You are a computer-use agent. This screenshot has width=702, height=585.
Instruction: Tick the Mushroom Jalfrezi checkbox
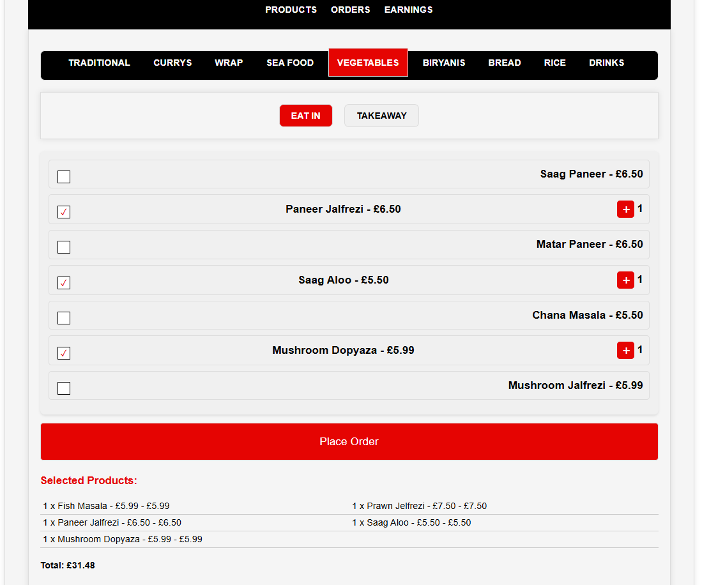[x=63, y=388]
